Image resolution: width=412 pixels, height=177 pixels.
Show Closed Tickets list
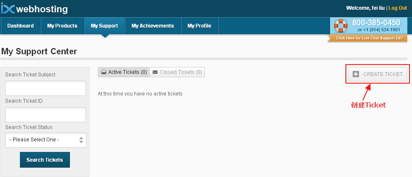click(177, 72)
